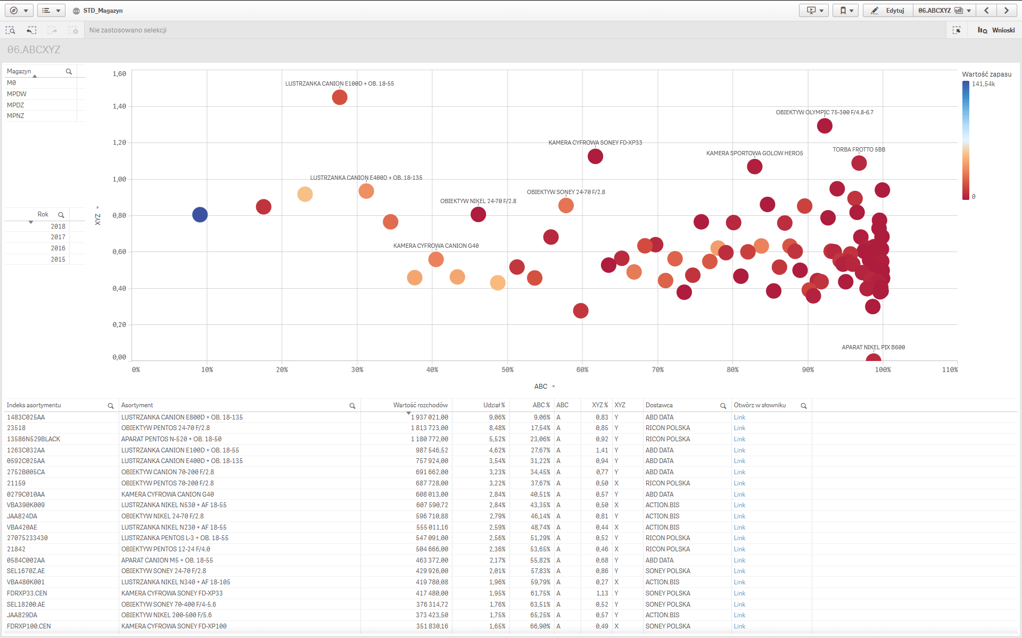Search the Dostawca column values
Image resolution: width=1022 pixels, height=638 pixels.
pos(723,406)
